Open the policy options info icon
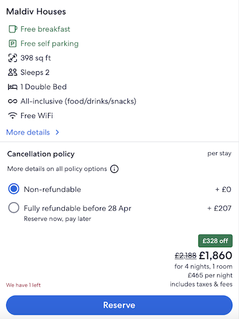This screenshot has height=319, width=239. point(114,169)
